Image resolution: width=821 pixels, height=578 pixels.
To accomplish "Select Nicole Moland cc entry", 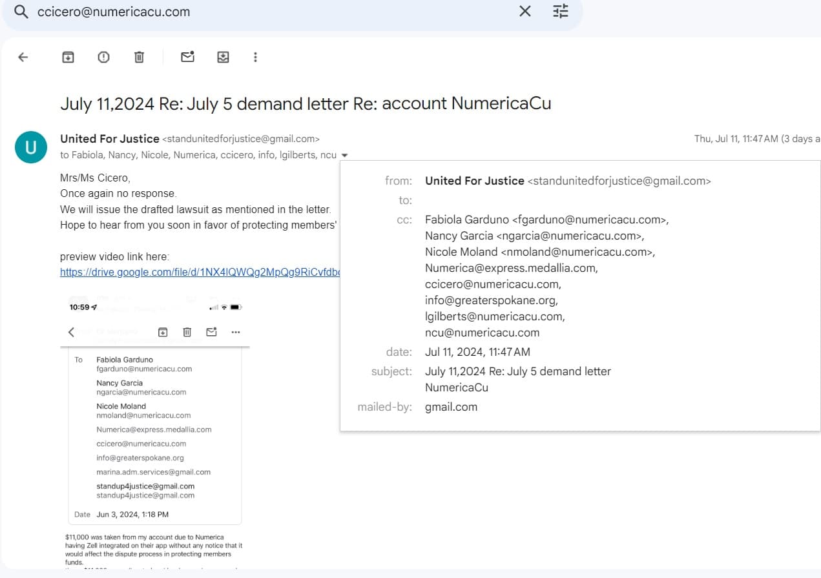I will coord(539,252).
